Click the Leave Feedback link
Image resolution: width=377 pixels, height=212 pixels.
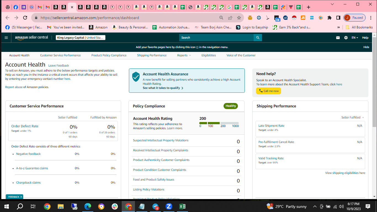59,65
